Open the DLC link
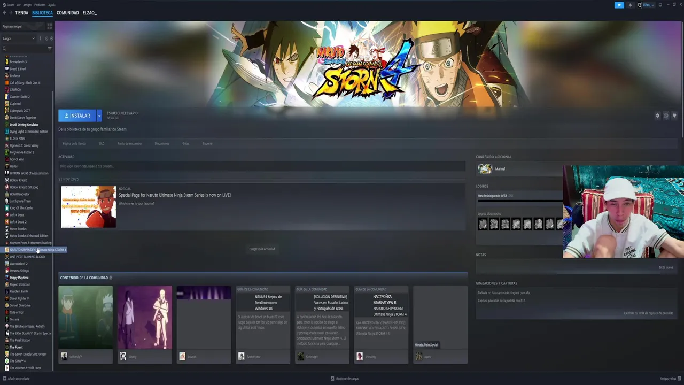Viewport: 684px width, 385px height. pyautogui.click(x=102, y=143)
